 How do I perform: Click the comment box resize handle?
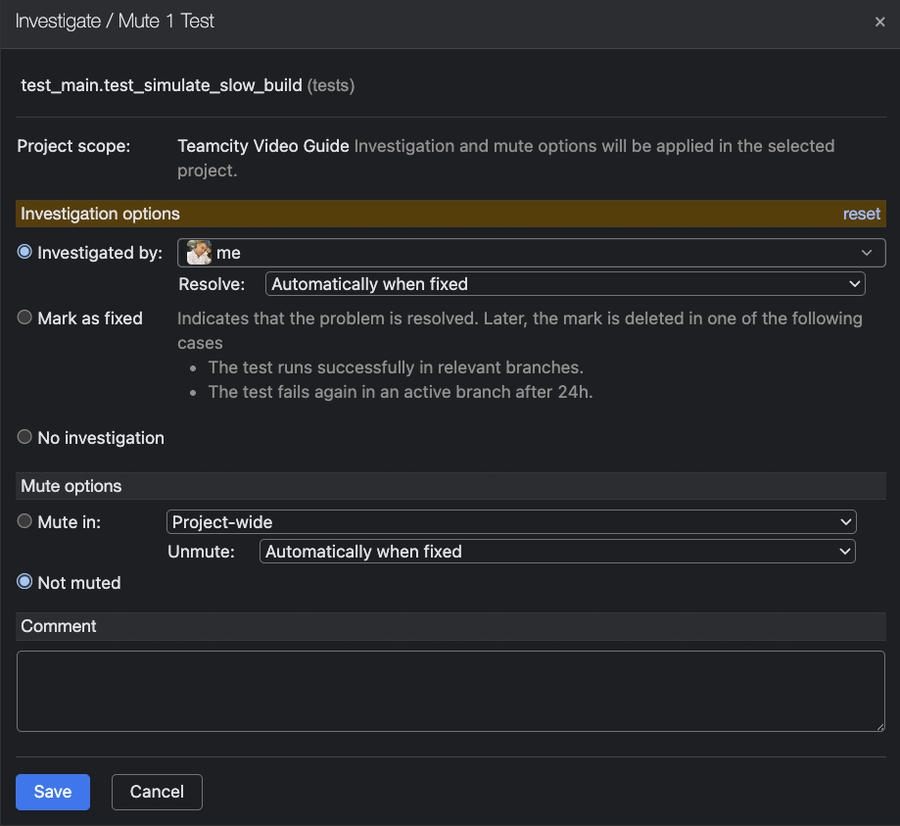click(x=879, y=725)
